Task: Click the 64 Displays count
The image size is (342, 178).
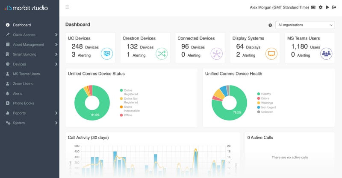Action: pos(248,46)
